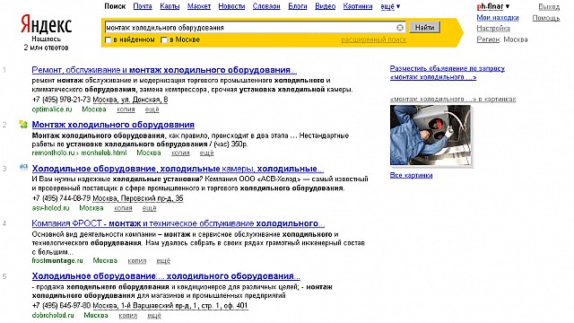Open address 'Москва, Перовский пр-д, 35'
Image resolution: width=574 pixels, height=323 pixels.
pos(137,198)
